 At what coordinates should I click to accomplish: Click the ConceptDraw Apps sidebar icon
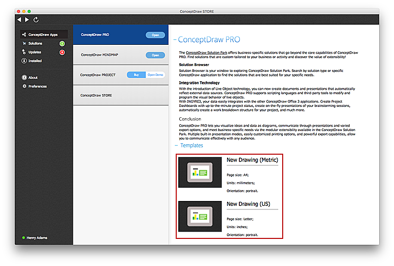tap(24, 34)
